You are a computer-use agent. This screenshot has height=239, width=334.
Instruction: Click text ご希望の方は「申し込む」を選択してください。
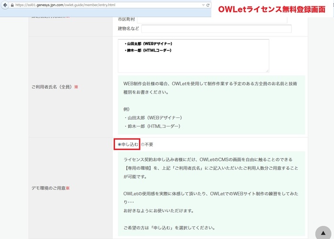pyautogui.click(x=169, y=228)
